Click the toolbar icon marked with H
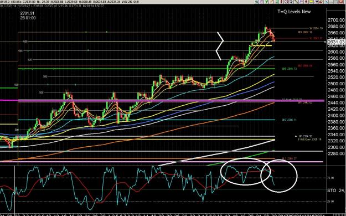The height and width of the screenshot is (216, 346). [x=316, y=2]
